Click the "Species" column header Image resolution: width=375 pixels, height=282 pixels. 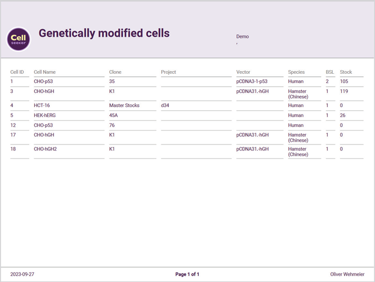pyautogui.click(x=296, y=72)
